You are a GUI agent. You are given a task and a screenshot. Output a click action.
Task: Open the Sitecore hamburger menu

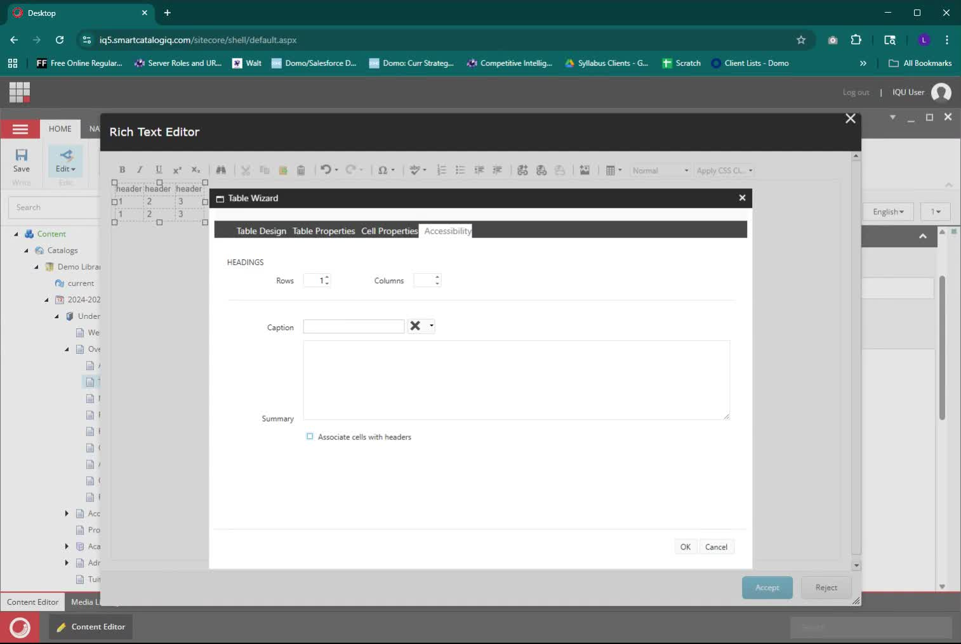click(20, 129)
